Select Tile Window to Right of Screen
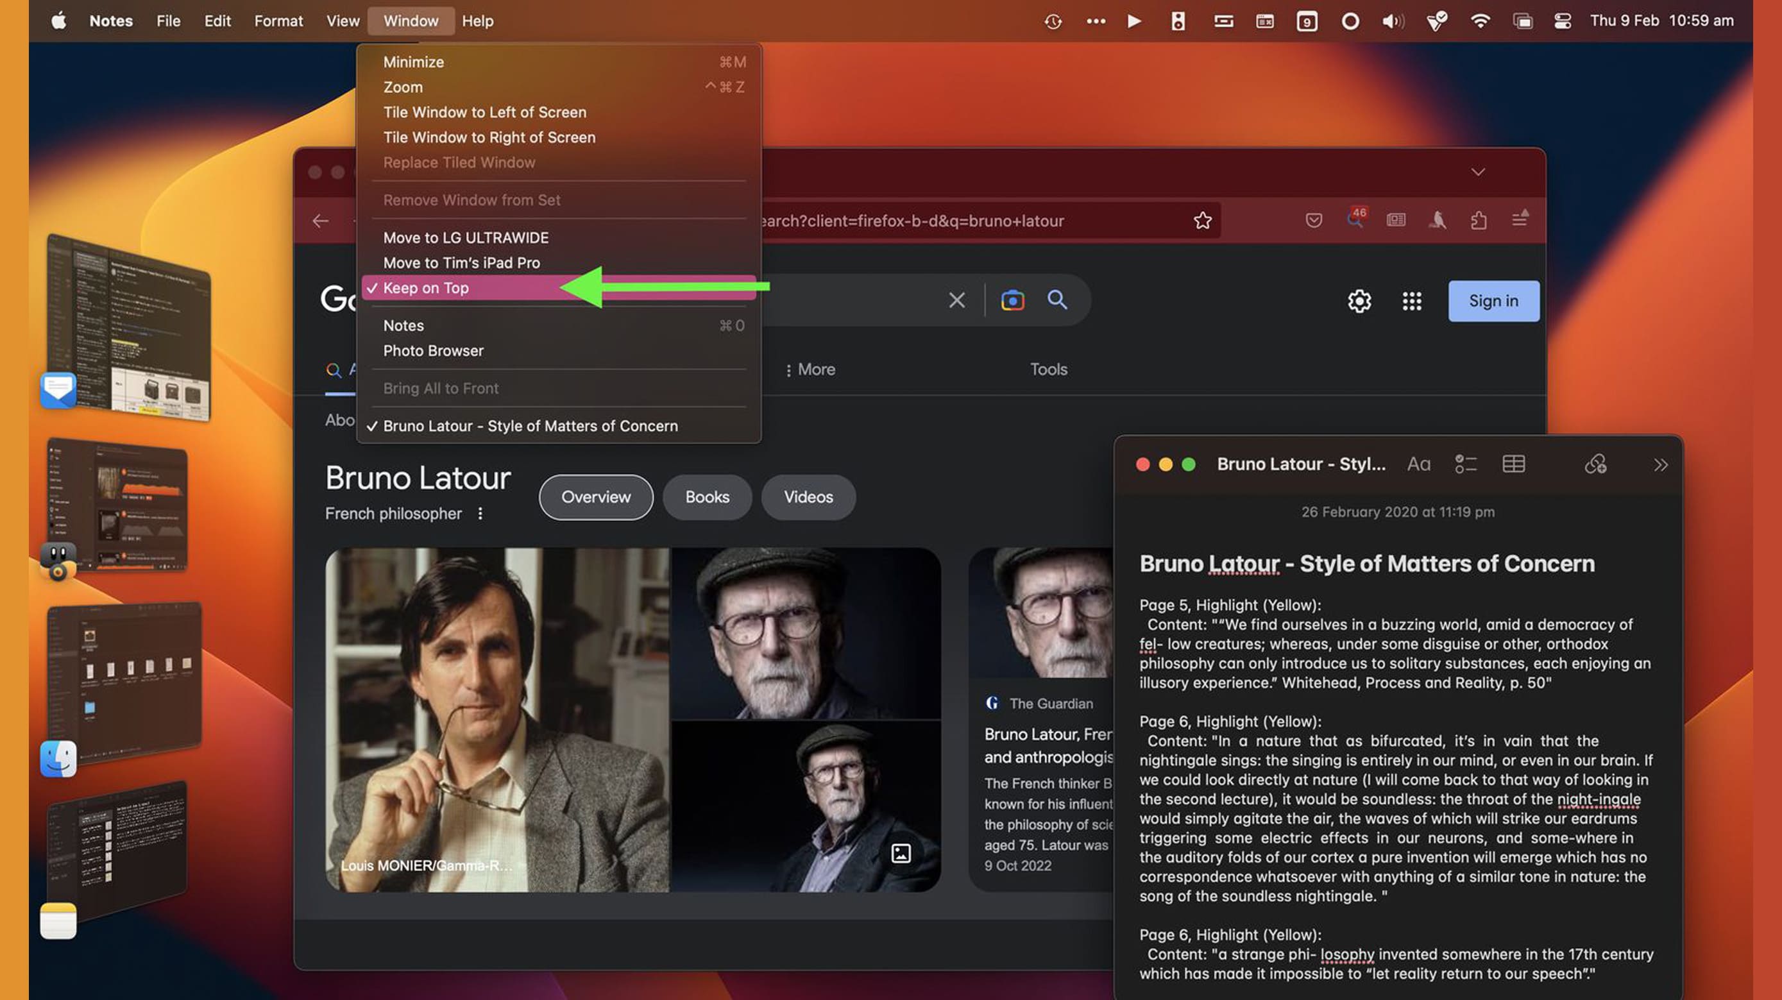The height and width of the screenshot is (1000, 1782). (558, 137)
